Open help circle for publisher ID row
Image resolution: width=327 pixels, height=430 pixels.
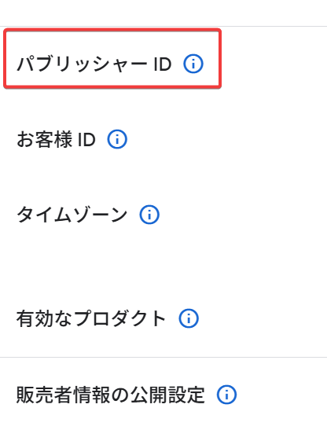[193, 64]
